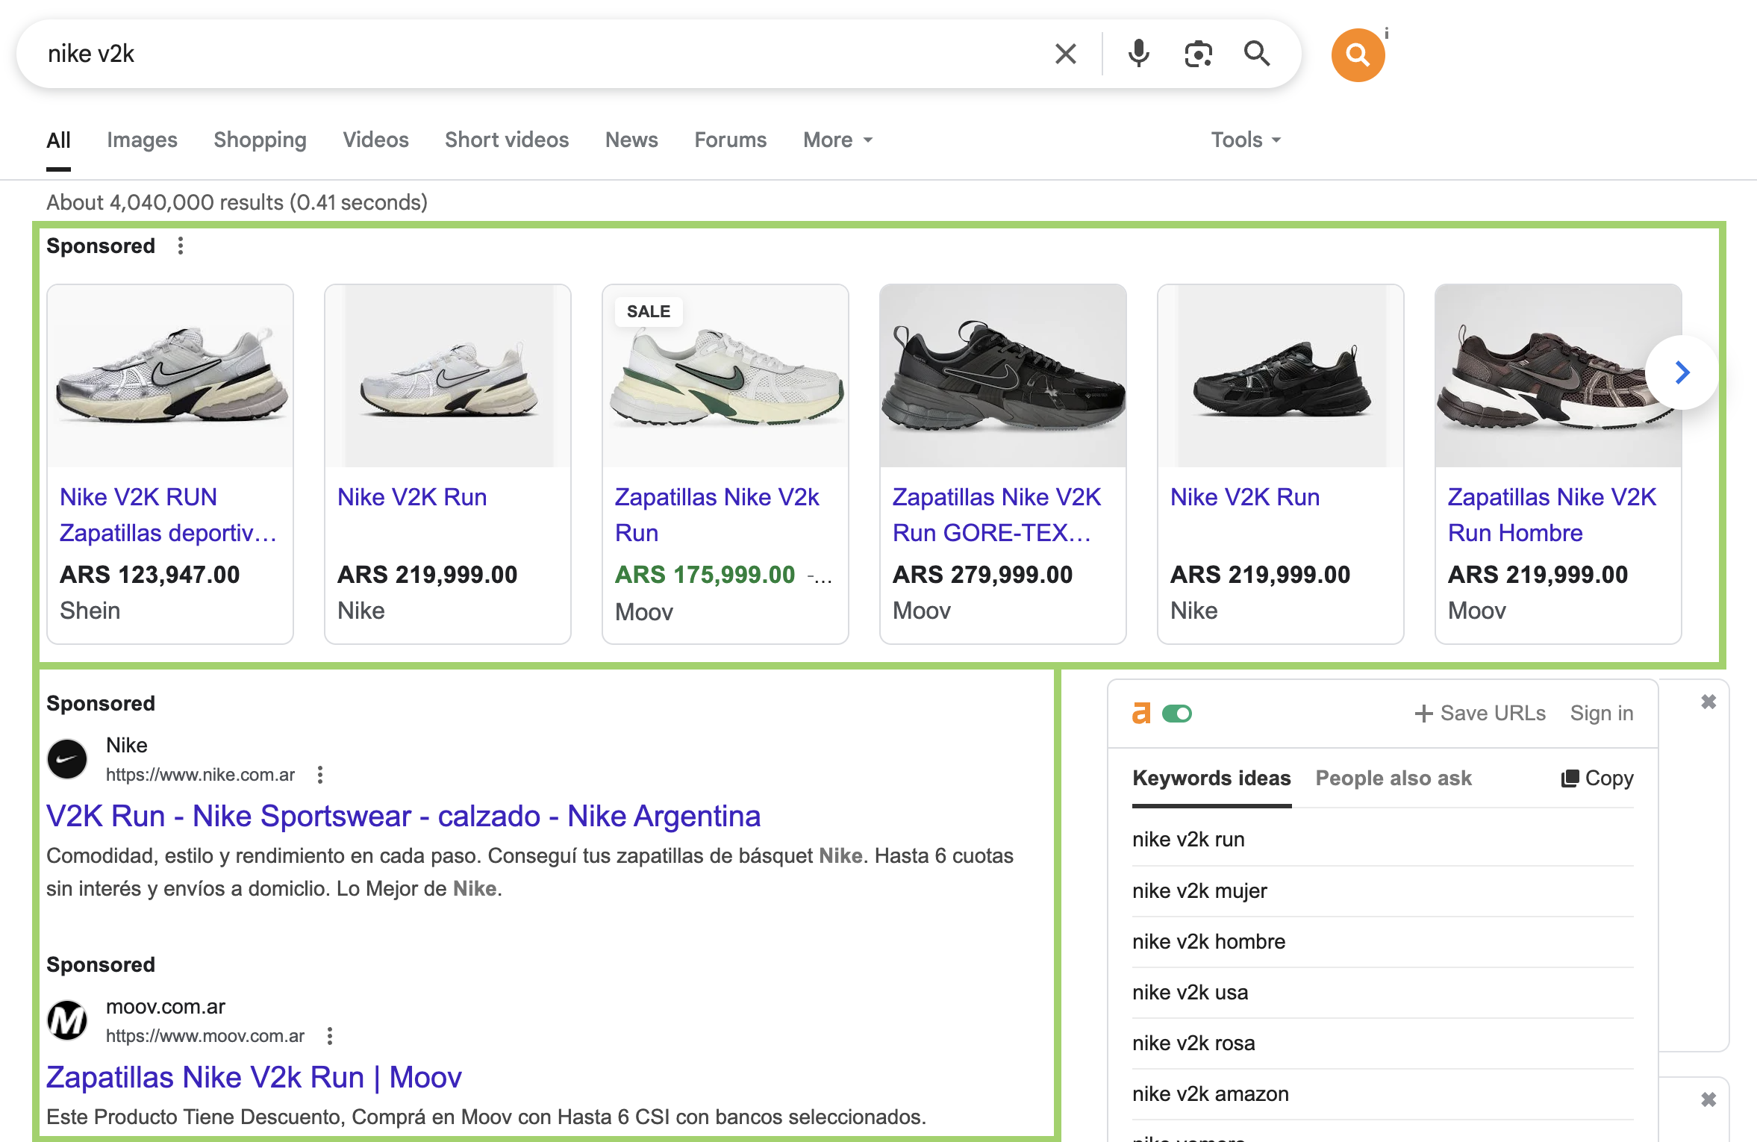Click the 'nike v2k mujer' keyword idea
The image size is (1757, 1142).
click(1382, 891)
